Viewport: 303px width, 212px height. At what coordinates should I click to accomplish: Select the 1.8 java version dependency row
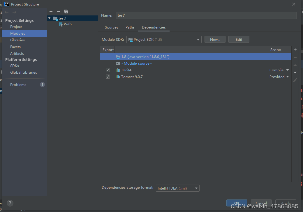(195, 57)
